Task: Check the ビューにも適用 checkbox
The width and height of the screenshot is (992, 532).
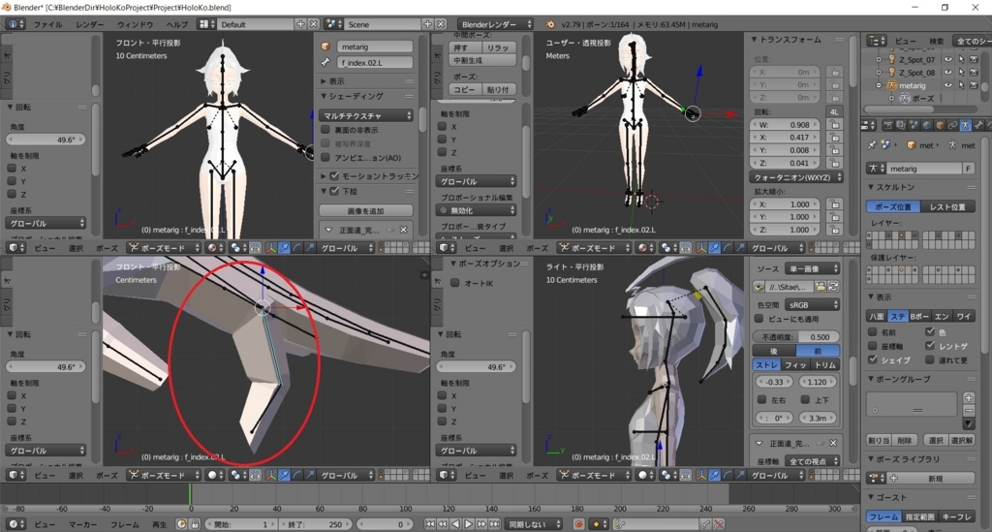Action: (x=759, y=319)
